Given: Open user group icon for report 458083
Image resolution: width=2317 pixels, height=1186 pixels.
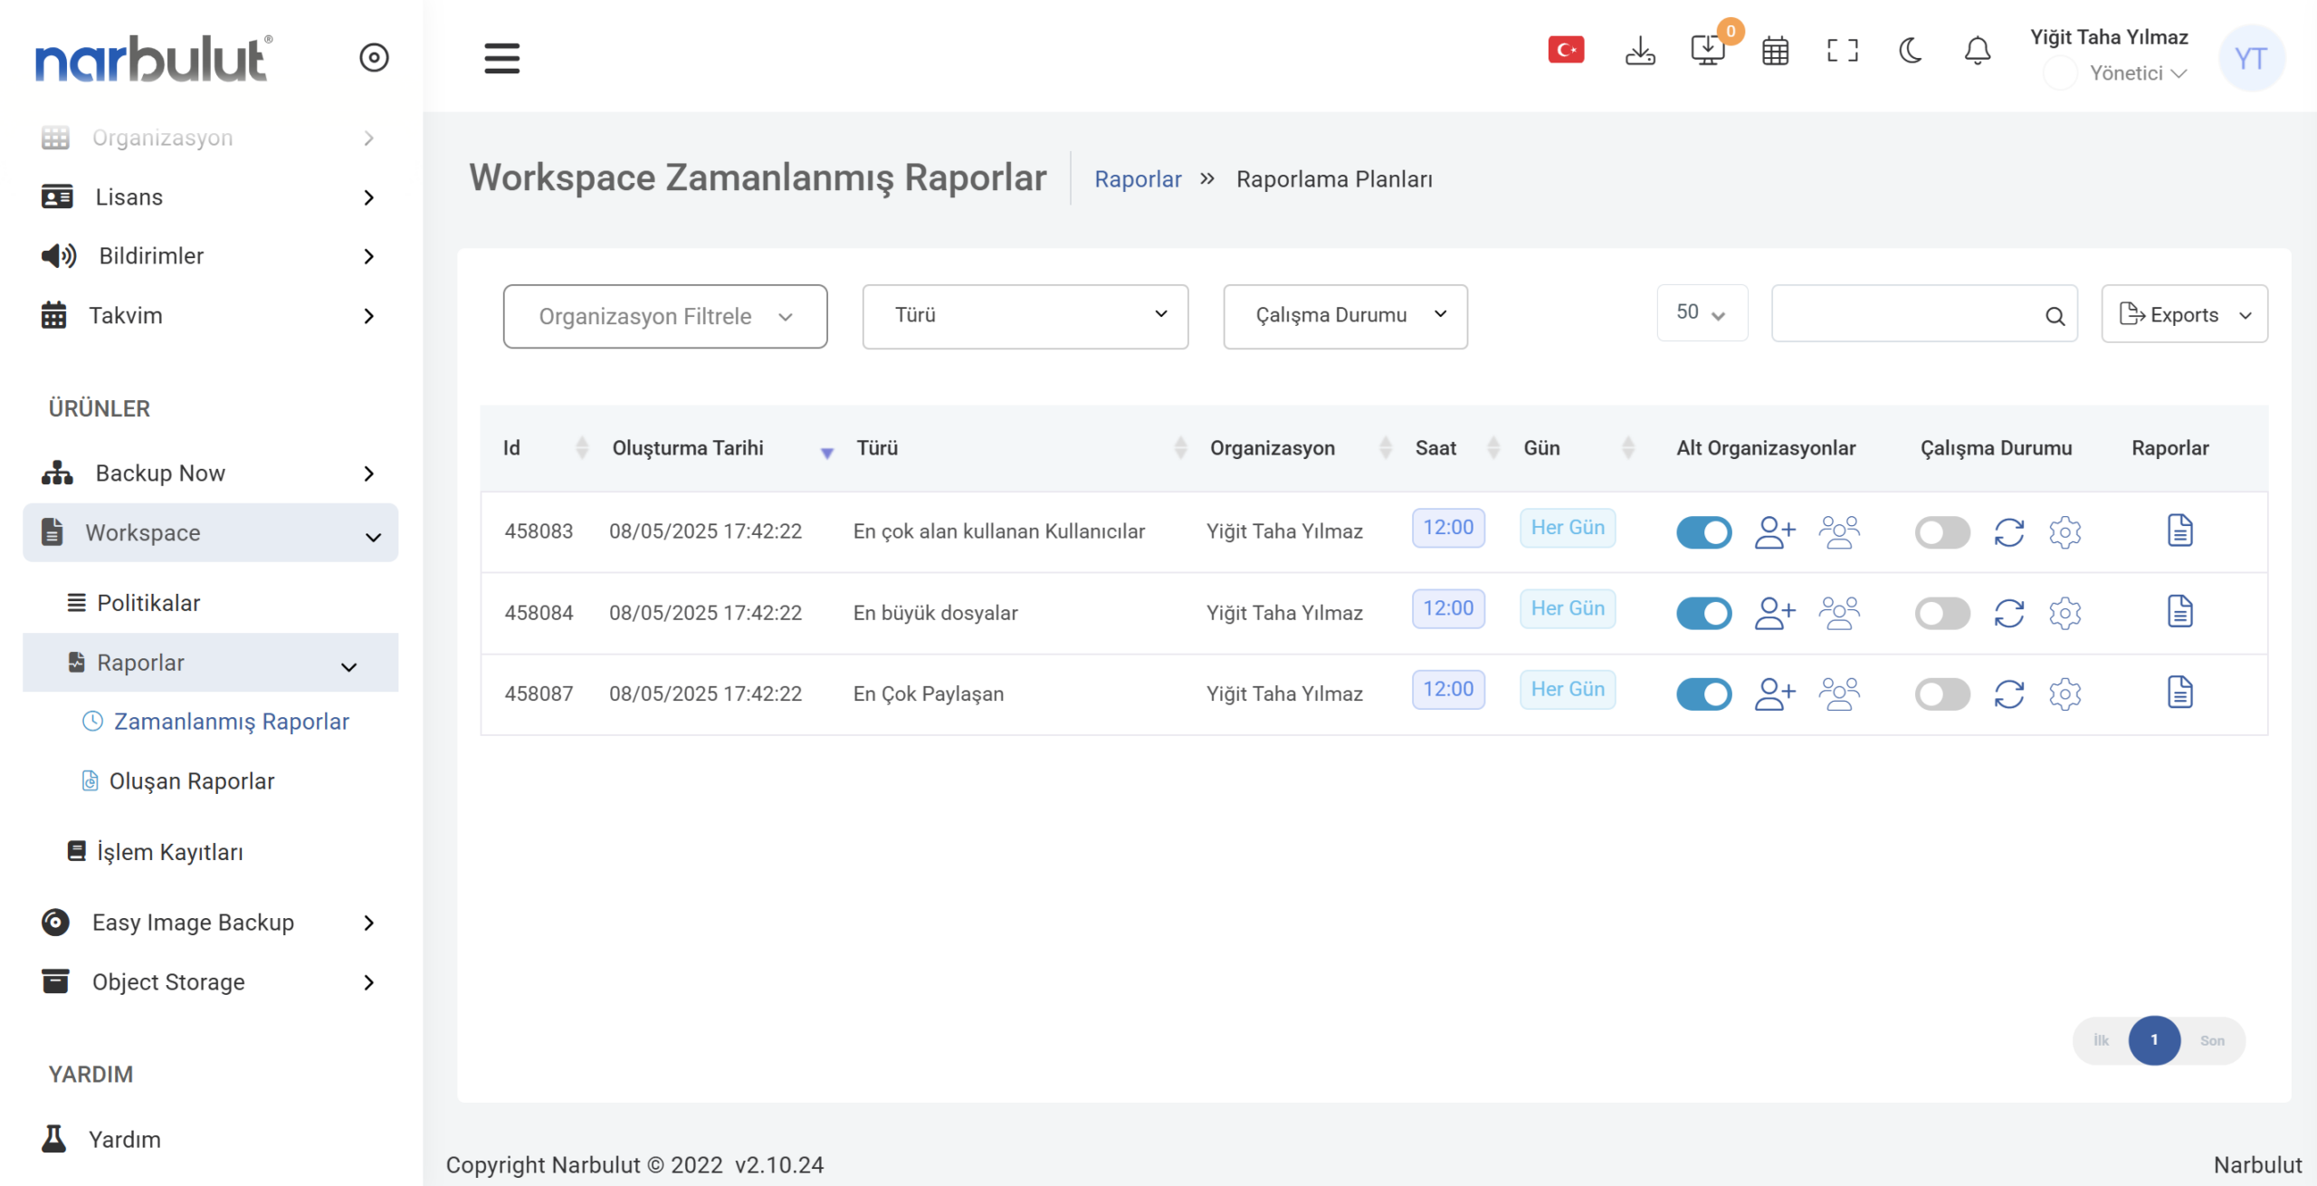Looking at the screenshot, I should click(1839, 532).
